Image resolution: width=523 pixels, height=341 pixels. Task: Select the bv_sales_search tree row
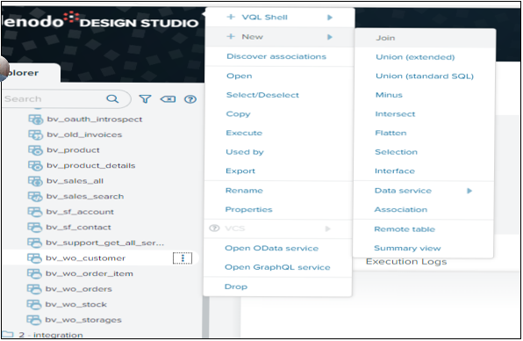(100, 196)
